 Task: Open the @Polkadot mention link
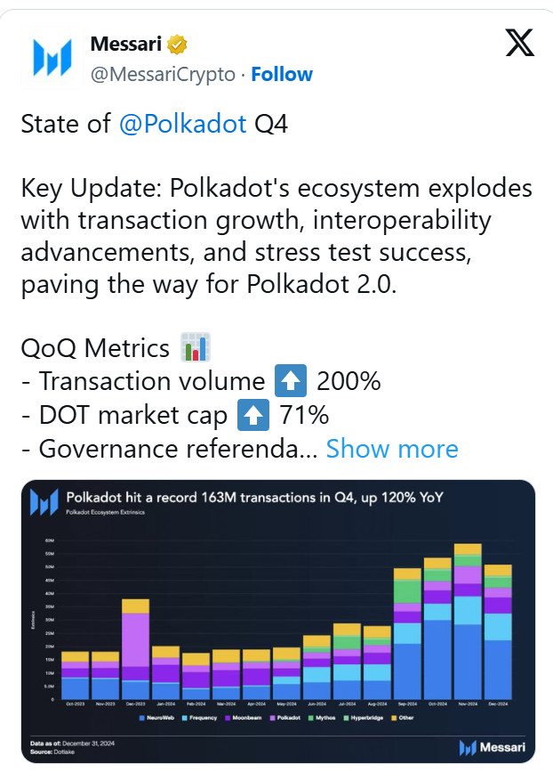(182, 124)
